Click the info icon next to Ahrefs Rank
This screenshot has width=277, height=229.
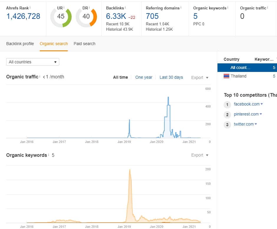30,7
